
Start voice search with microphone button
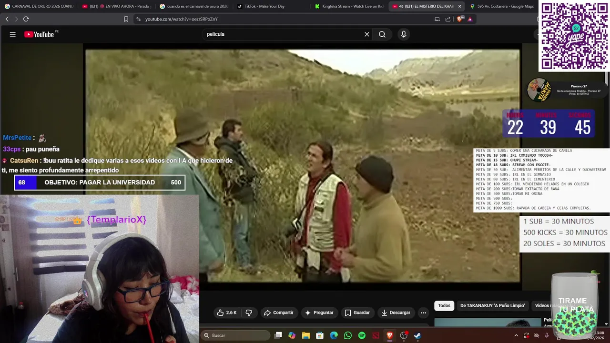point(404,34)
